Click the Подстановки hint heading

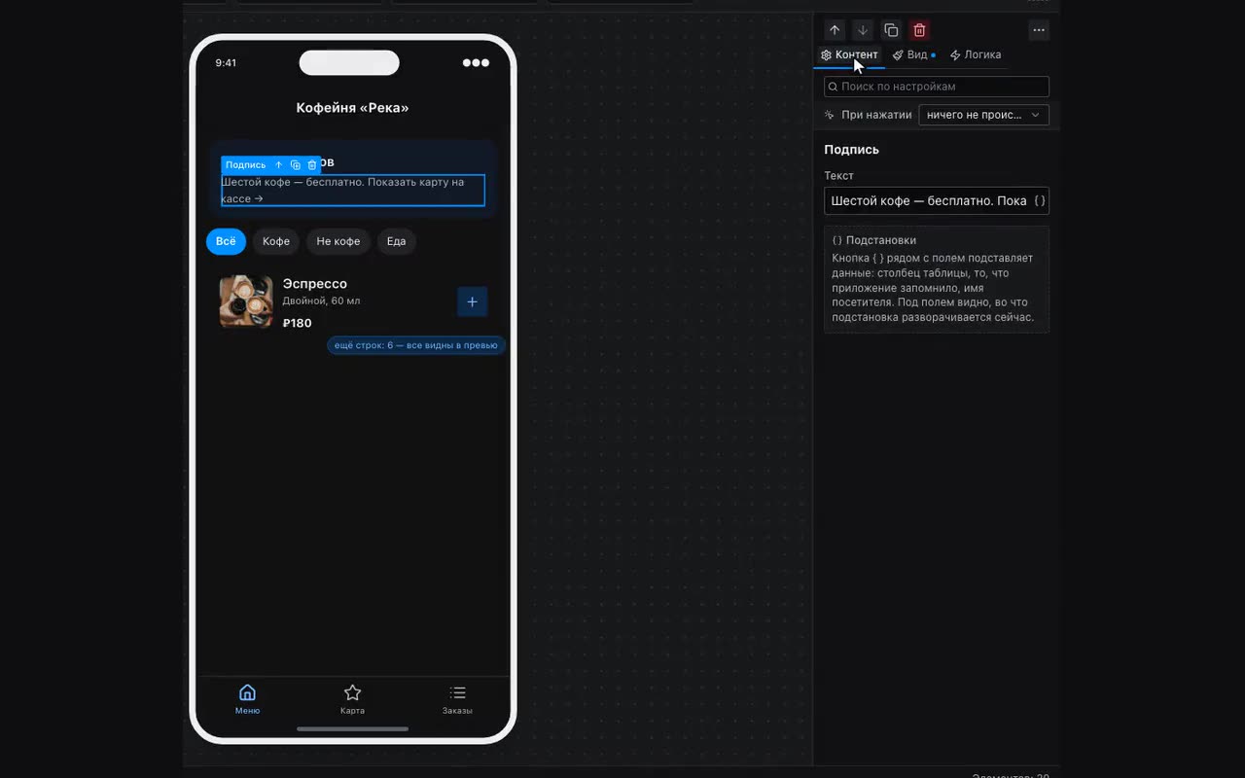click(x=881, y=240)
